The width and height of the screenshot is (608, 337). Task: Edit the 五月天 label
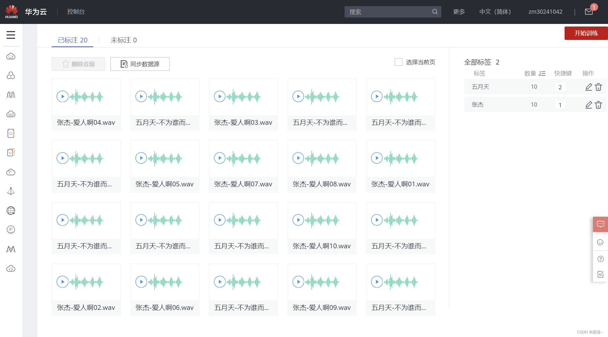click(x=589, y=87)
